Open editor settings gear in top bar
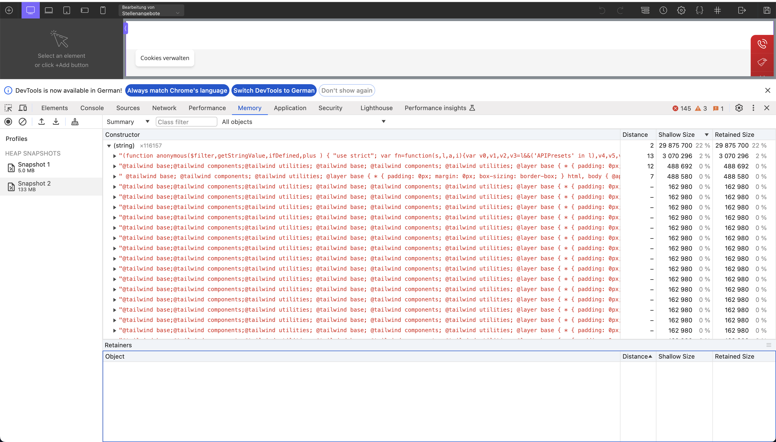776x442 pixels. point(681,10)
